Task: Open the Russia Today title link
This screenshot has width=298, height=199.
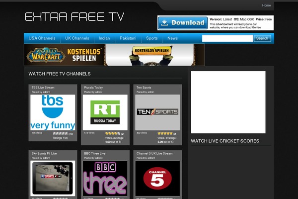Action: (93, 88)
